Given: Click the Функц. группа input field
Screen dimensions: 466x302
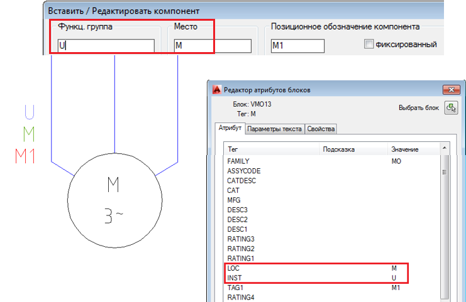Looking at the screenshot, I should click(x=106, y=45).
